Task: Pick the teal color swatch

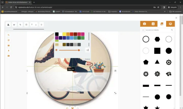Action: [75, 38]
